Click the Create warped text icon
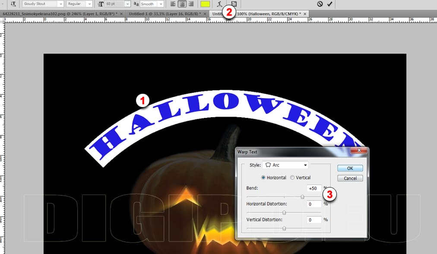Viewport: 437px width, 254px height. [x=220, y=4]
